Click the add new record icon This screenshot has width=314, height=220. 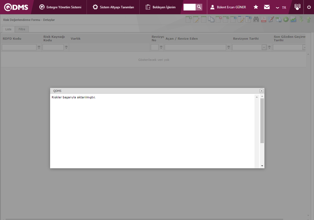coord(189,19)
